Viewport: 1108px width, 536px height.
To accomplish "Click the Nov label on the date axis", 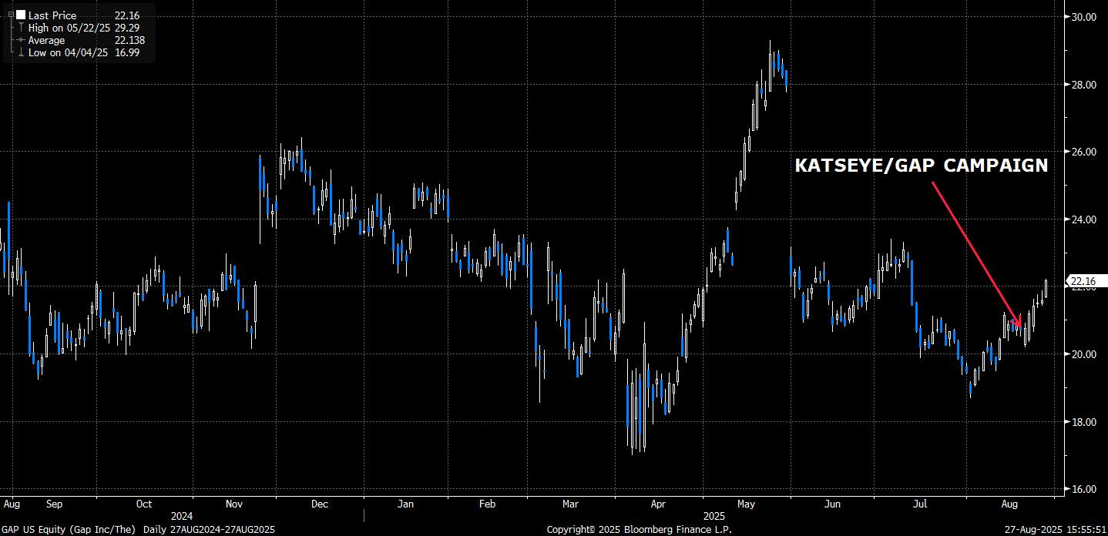I will click(235, 504).
